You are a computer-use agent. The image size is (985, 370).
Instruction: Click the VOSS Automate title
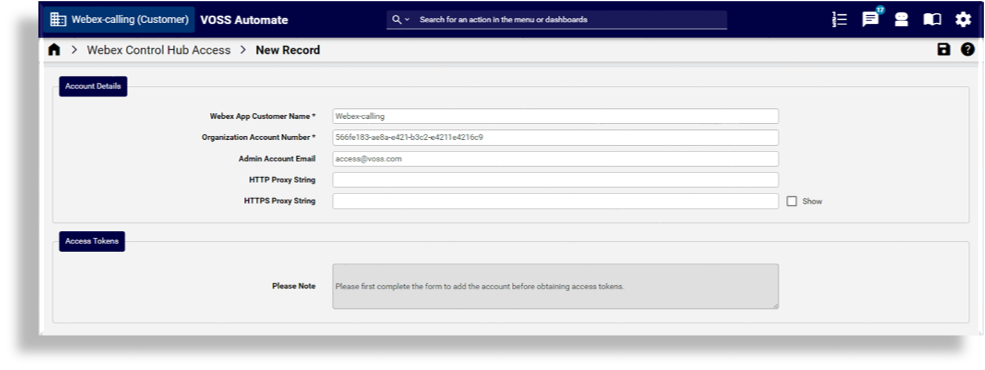(244, 20)
